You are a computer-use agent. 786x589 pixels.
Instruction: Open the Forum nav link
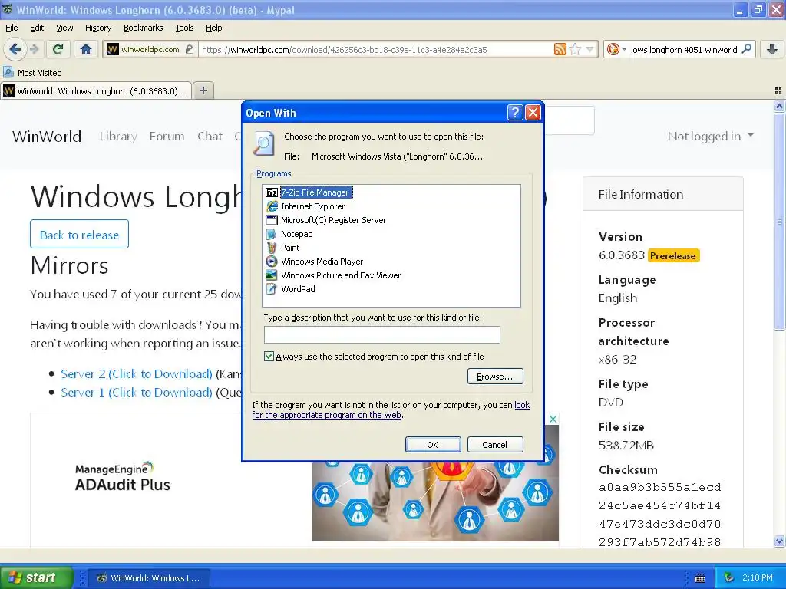click(x=167, y=137)
